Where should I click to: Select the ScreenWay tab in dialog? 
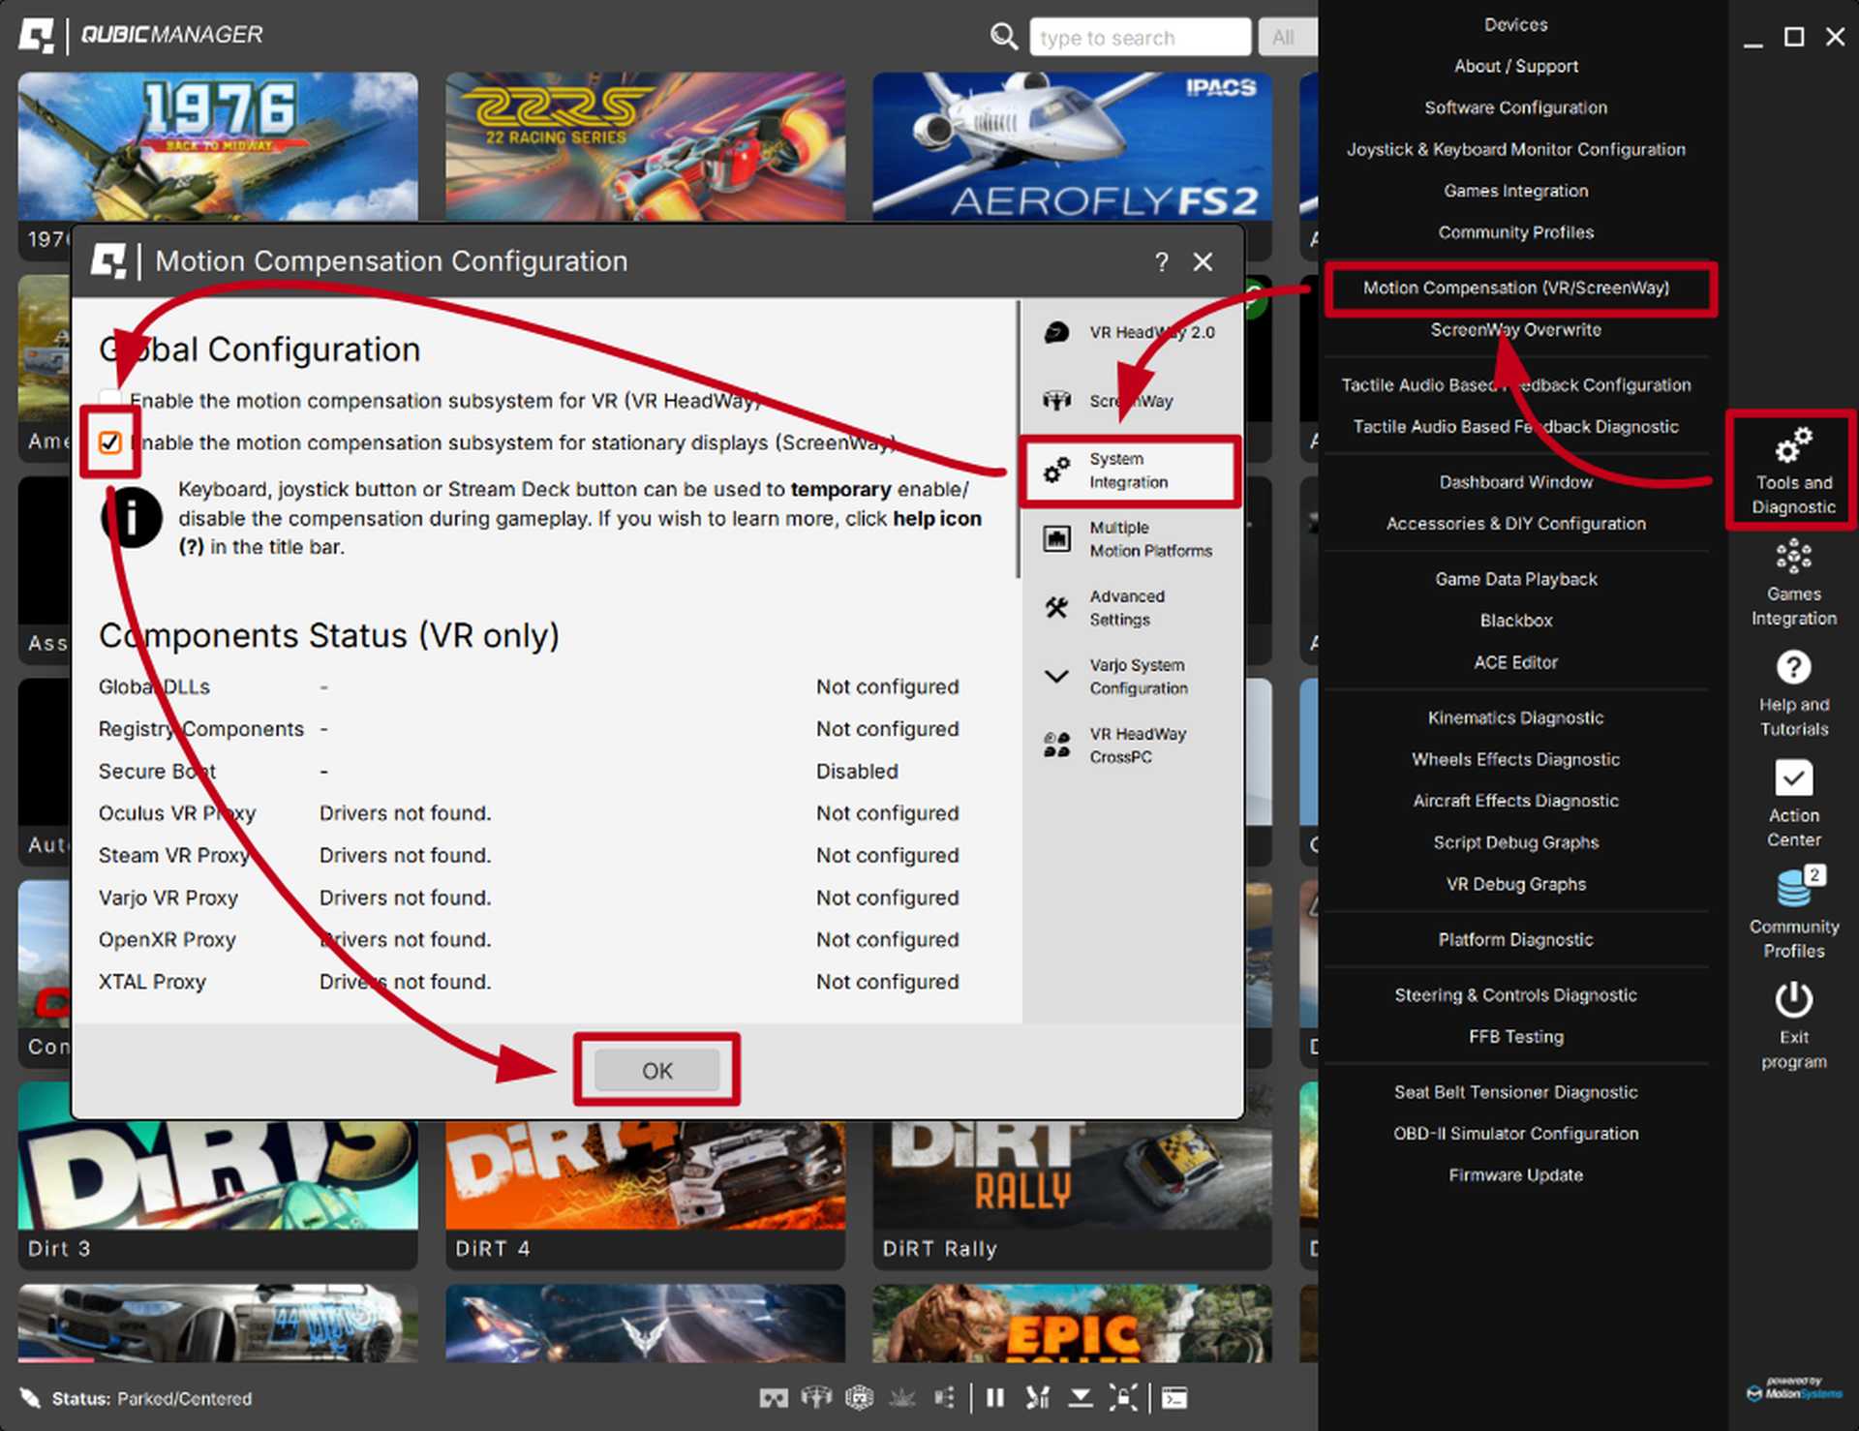coord(1130,401)
